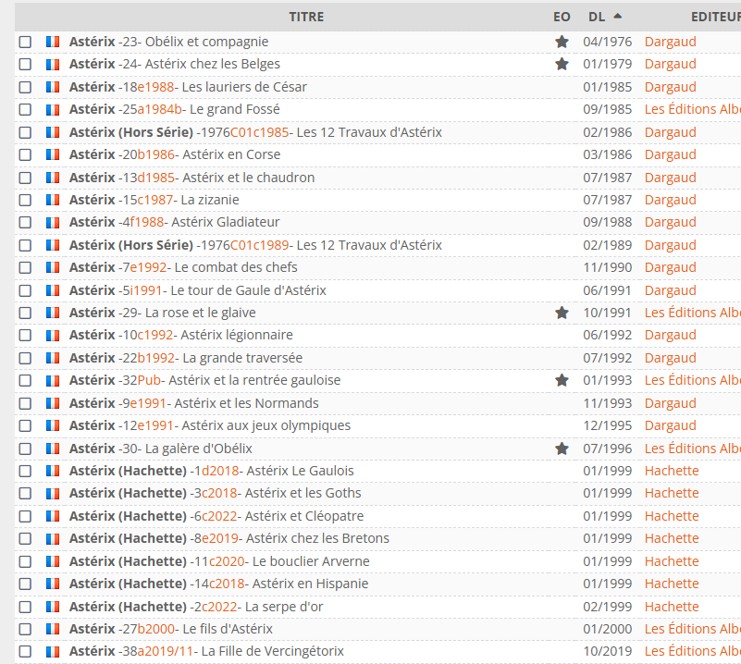Sort by the DL column arrow
741x664 pixels.
617,17
